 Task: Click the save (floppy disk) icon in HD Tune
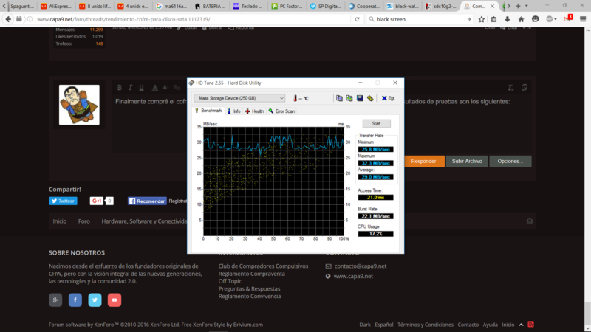[x=360, y=98]
